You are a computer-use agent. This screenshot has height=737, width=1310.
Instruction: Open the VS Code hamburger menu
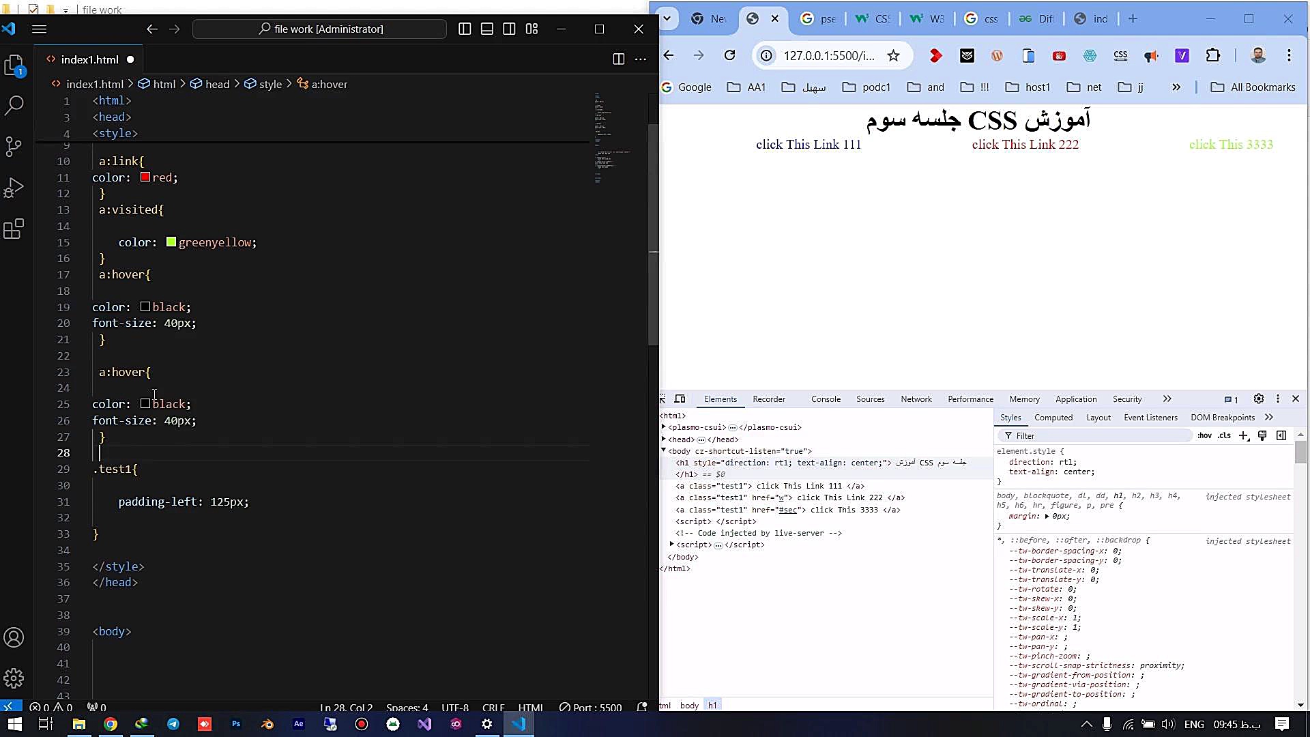[x=40, y=29]
